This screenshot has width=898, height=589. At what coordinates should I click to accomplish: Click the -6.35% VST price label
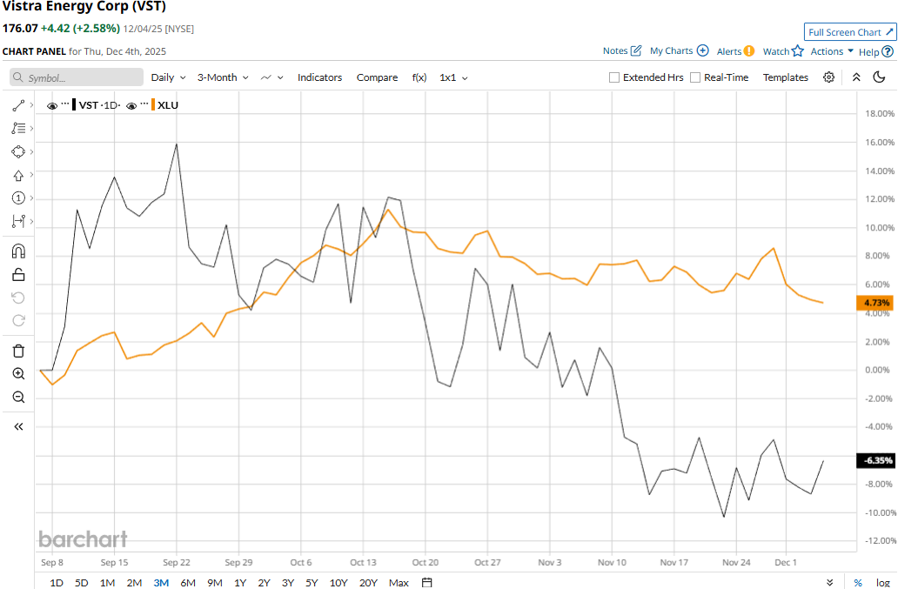[875, 460]
